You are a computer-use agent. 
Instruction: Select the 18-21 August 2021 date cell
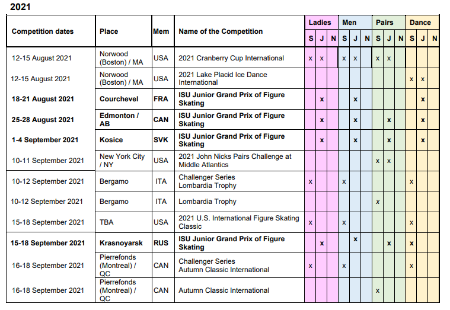(x=43, y=99)
